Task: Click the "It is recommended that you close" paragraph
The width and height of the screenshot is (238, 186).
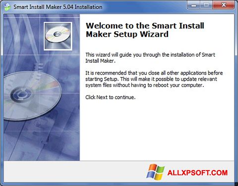Action: [154, 79]
